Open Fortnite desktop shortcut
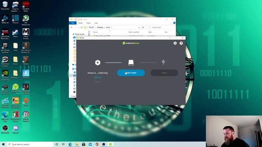Viewport: 262px width, 147px height. (x=26, y=74)
